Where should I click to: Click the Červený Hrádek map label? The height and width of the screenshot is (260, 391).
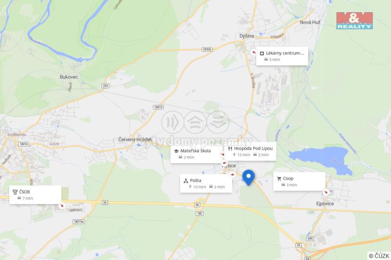tap(135, 140)
